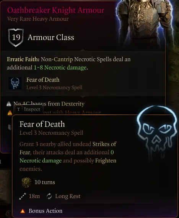Screen dimensions: 179x218
Task: Click the Erratic Faith passive name
Action: coord(23,59)
